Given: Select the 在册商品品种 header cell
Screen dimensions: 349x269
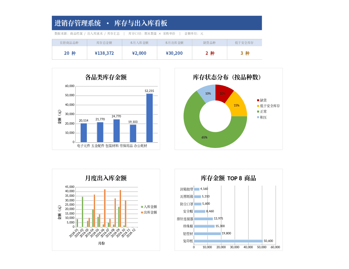Looking at the screenshot, I should click(x=69, y=43).
